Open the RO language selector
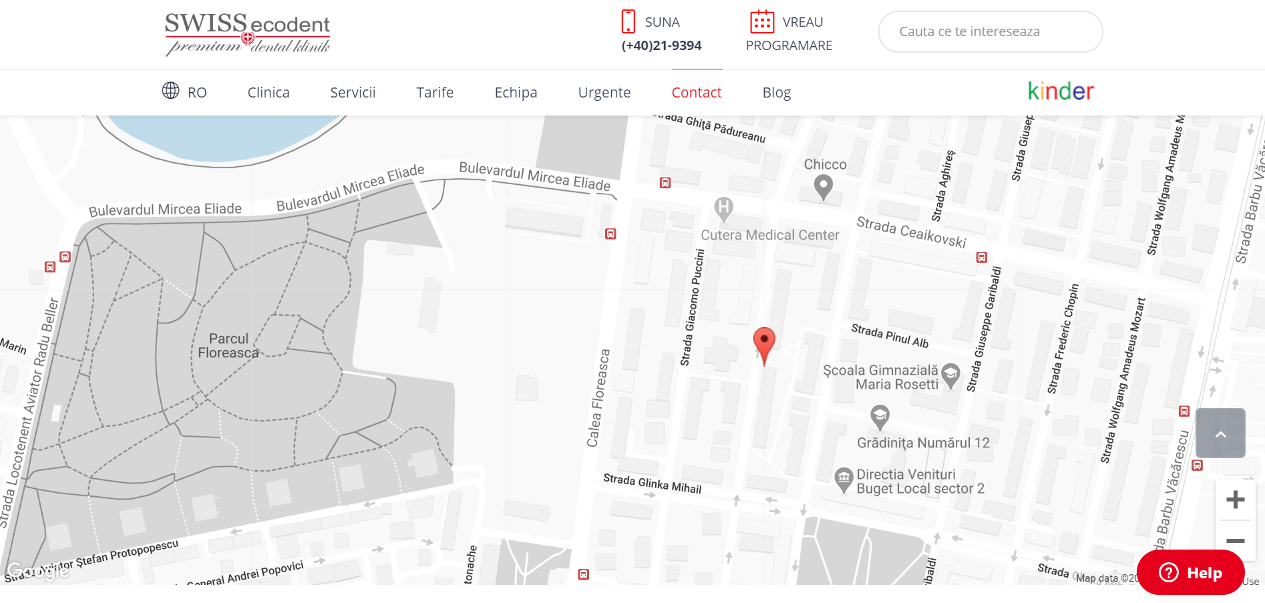Image resolution: width=1265 pixels, height=603 pixels. (x=197, y=93)
